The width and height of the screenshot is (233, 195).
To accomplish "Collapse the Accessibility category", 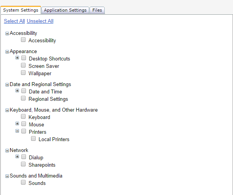I will (7, 34).
